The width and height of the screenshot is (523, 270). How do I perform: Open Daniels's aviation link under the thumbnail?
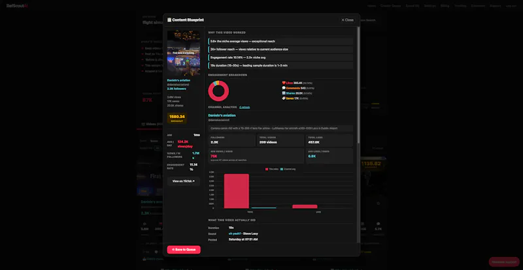tap(178, 80)
